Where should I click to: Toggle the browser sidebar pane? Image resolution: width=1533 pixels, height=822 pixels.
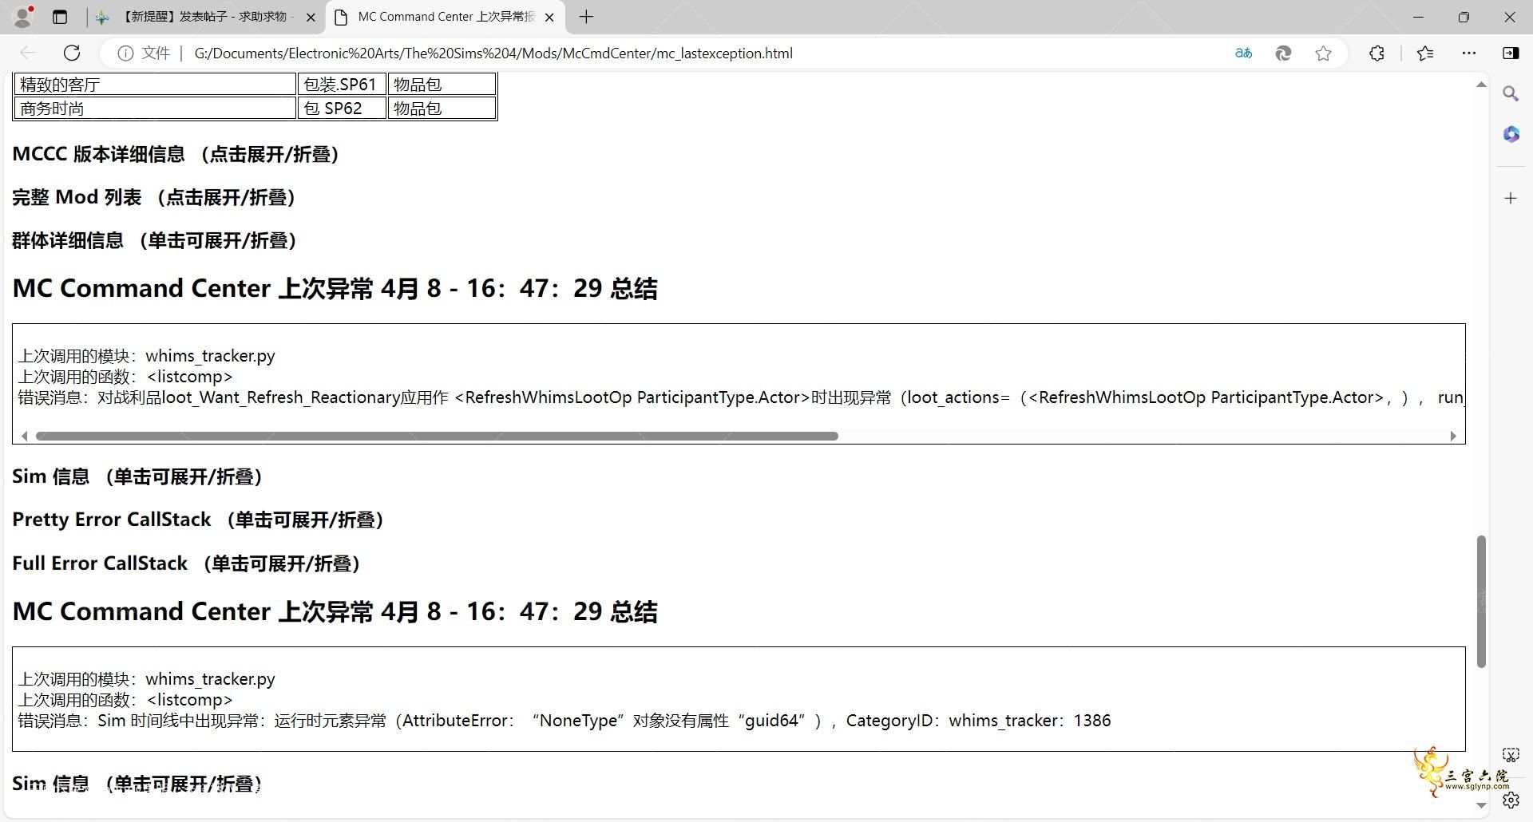1511,53
